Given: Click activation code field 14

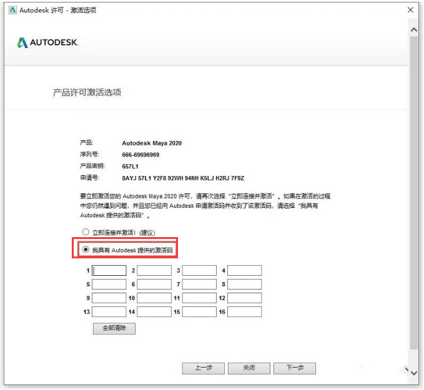Looking at the screenshot, I should [x=154, y=311].
